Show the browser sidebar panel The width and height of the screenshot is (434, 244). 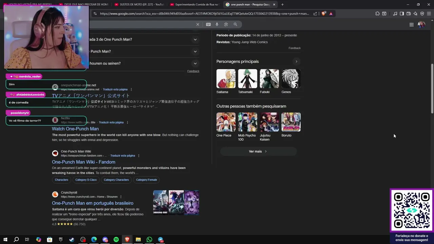(x=402, y=14)
